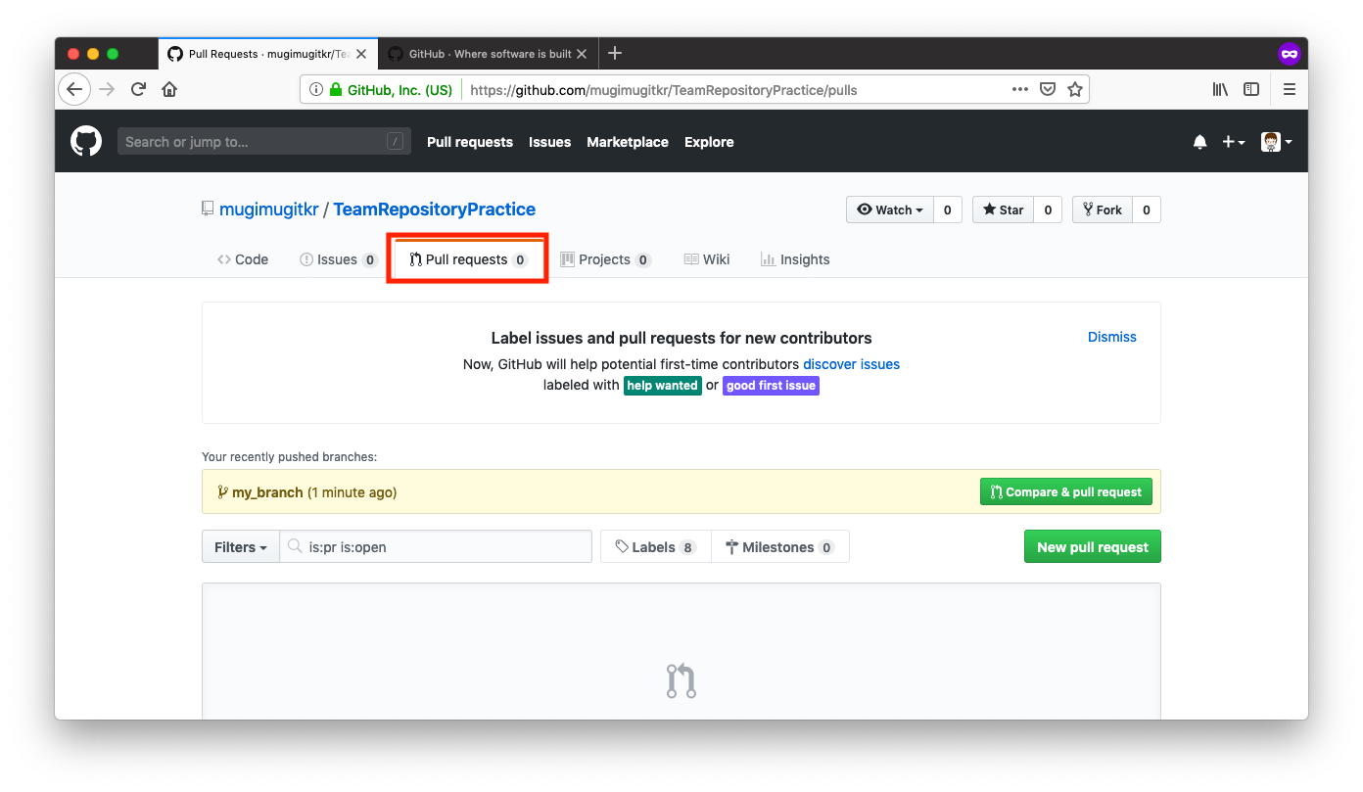1363x792 pixels.
Task: Star this repository
Action: pos(1003,210)
